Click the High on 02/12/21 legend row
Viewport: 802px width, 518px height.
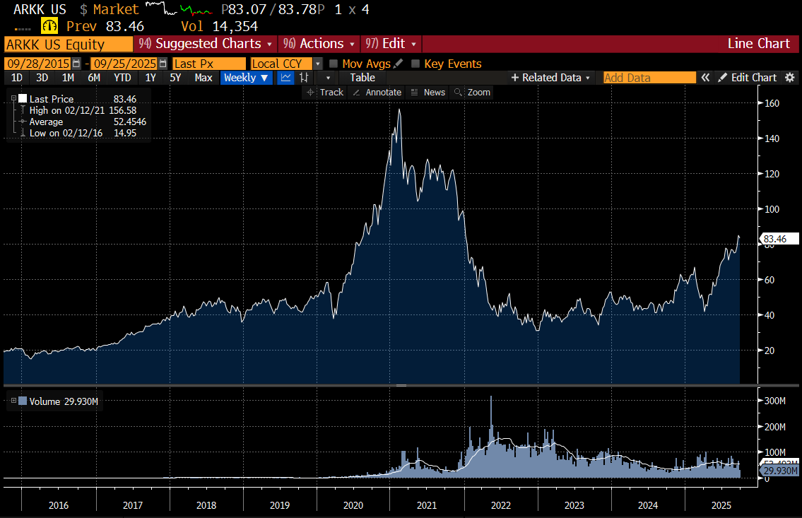click(83, 110)
